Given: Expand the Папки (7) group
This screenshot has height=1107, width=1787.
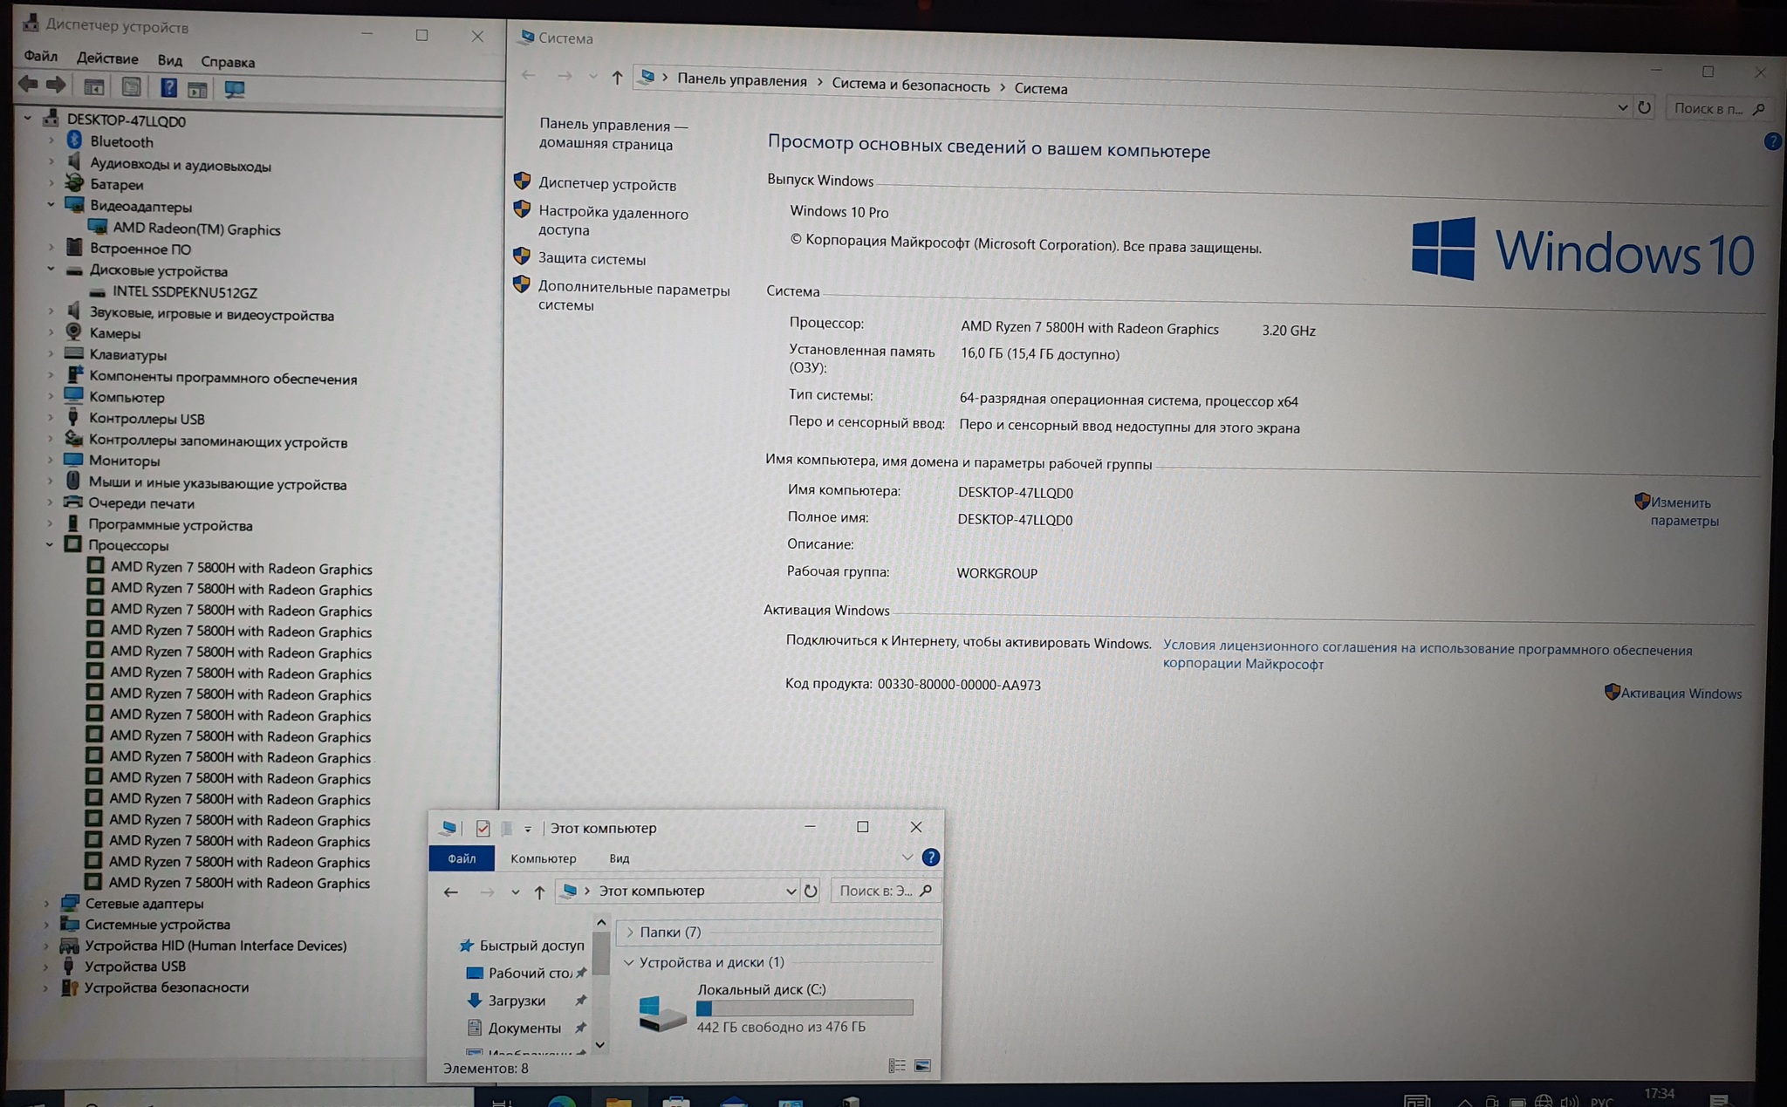Looking at the screenshot, I should pyautogui.click(x=629, y=932).
